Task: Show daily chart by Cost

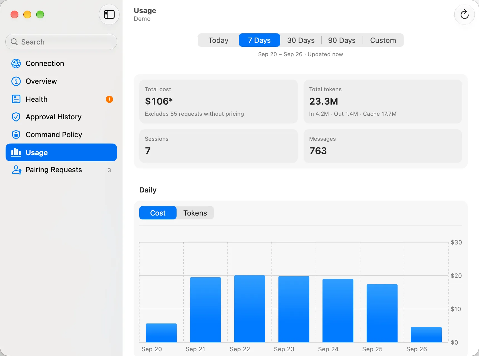Action: [158, 213]
